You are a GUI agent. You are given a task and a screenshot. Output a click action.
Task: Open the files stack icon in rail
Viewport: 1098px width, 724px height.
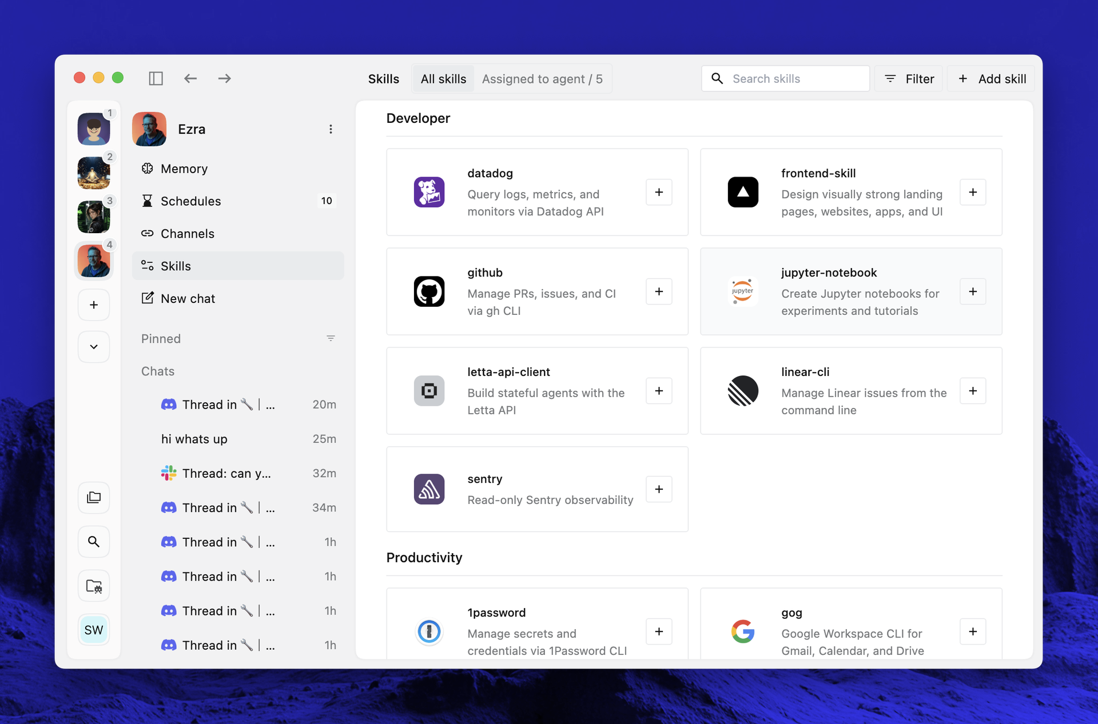pos(94,498)
